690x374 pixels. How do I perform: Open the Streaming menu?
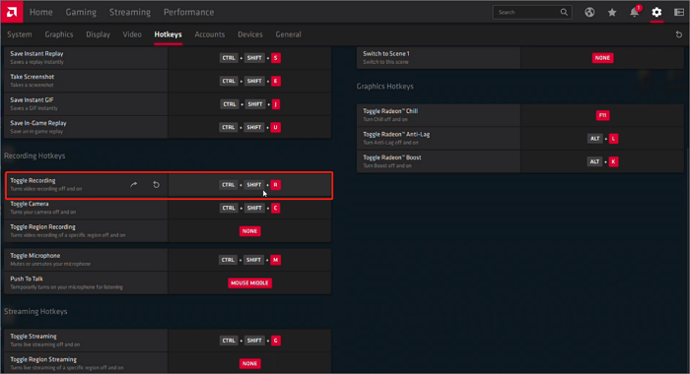point(130,13)
